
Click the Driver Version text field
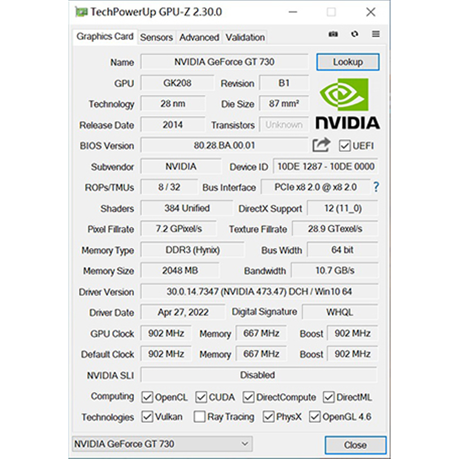[259, 291]
